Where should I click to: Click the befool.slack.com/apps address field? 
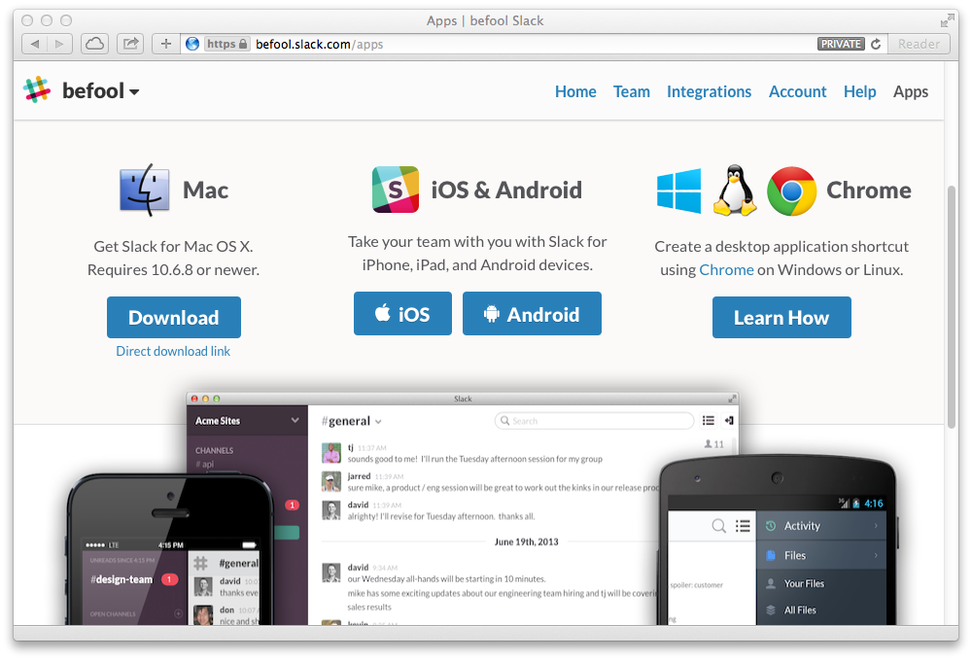tap(533, 44)
